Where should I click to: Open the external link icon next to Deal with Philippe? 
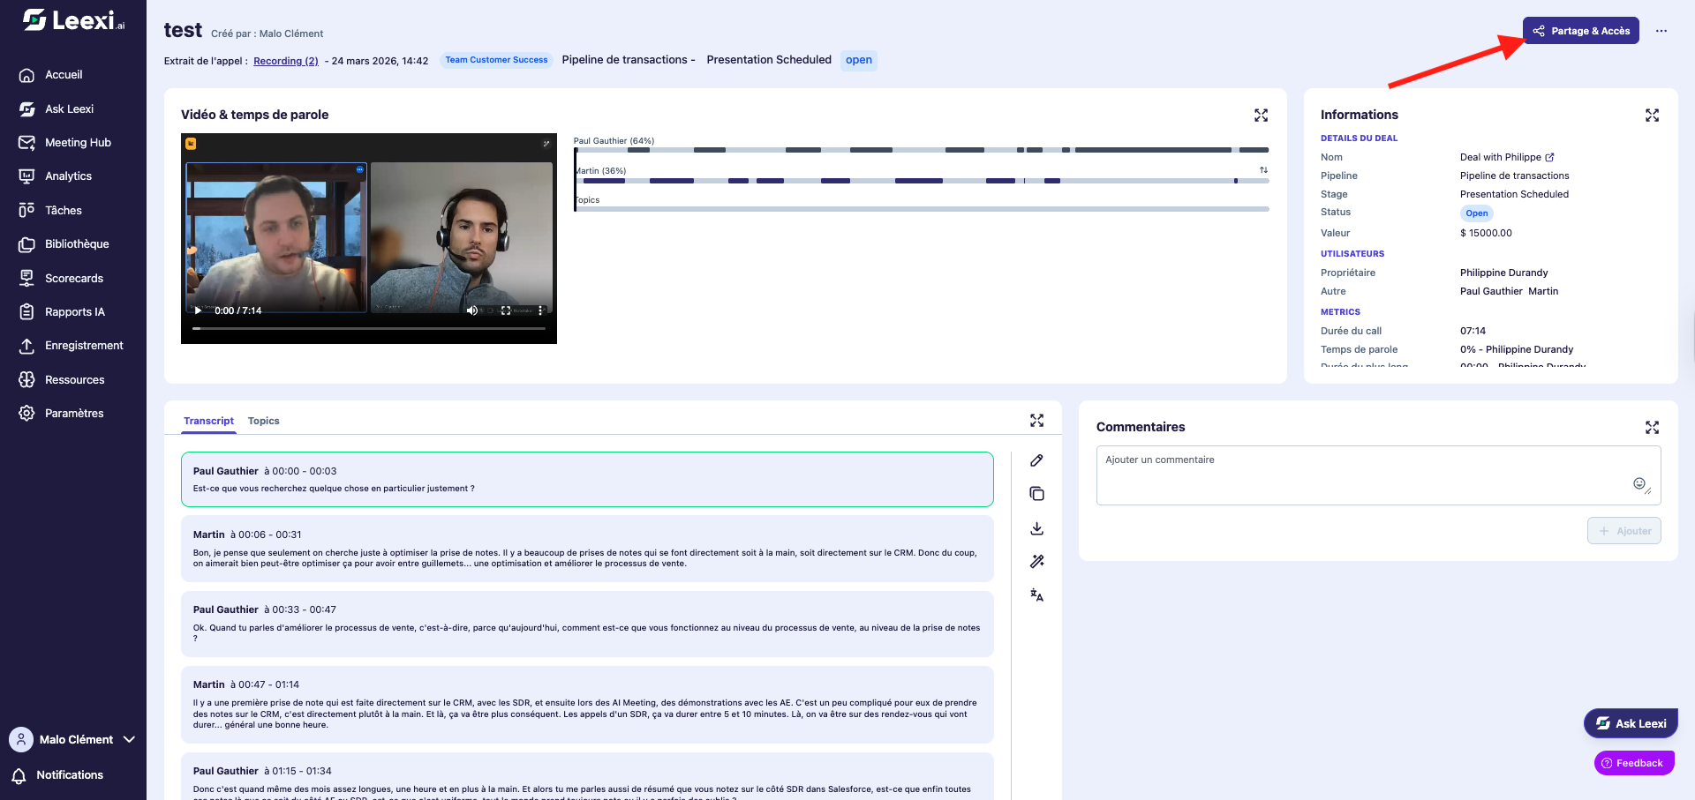point(1549,157)
